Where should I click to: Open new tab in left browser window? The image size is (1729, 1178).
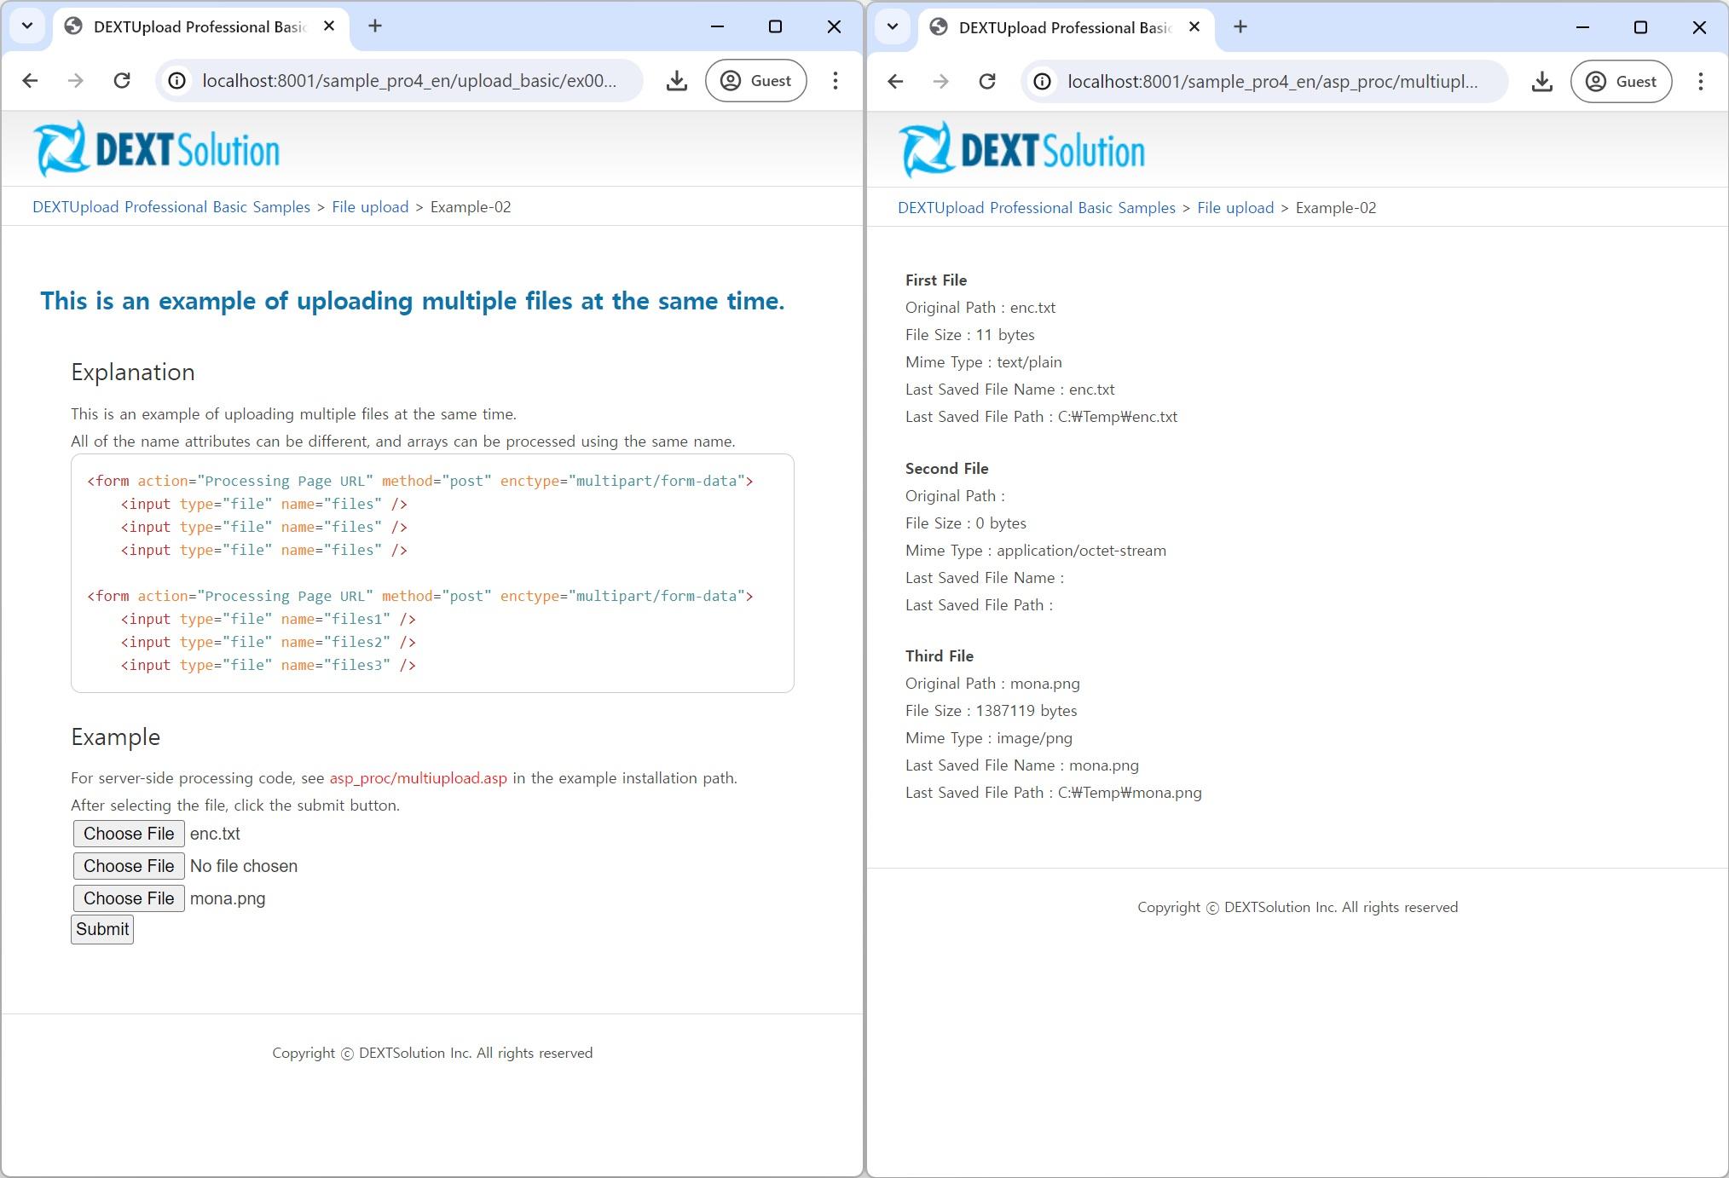point(375,26)
